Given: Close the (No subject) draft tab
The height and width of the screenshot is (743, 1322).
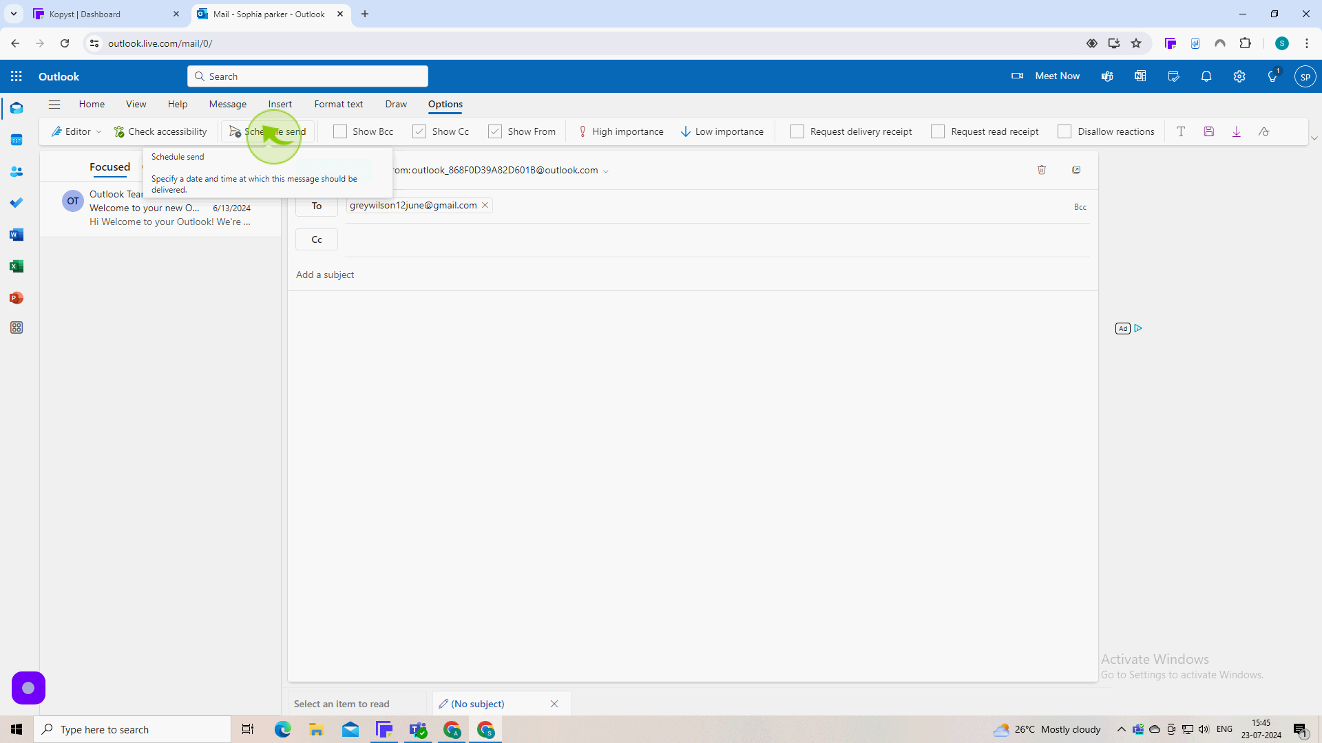Looking at the screenshot, I should pos(554,704).
